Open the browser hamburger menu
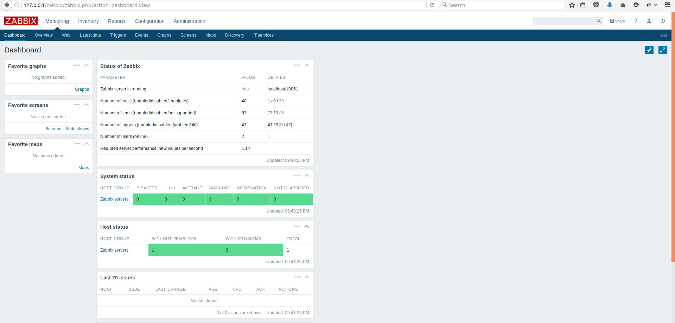This screenshot has height=323, width=675. 667,5
